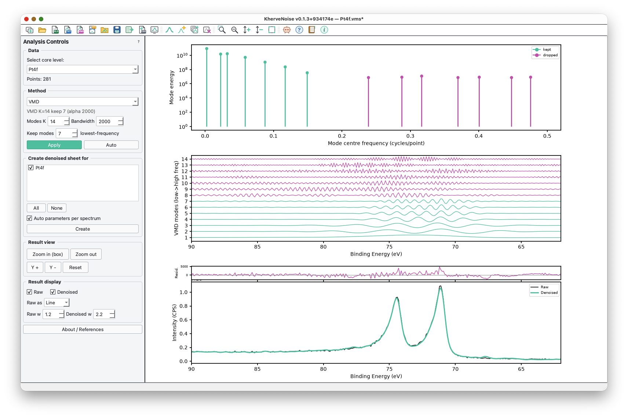
Task: Toggle Auto parameters per spectrum checkbox
Action: click(x=29, y=218)
